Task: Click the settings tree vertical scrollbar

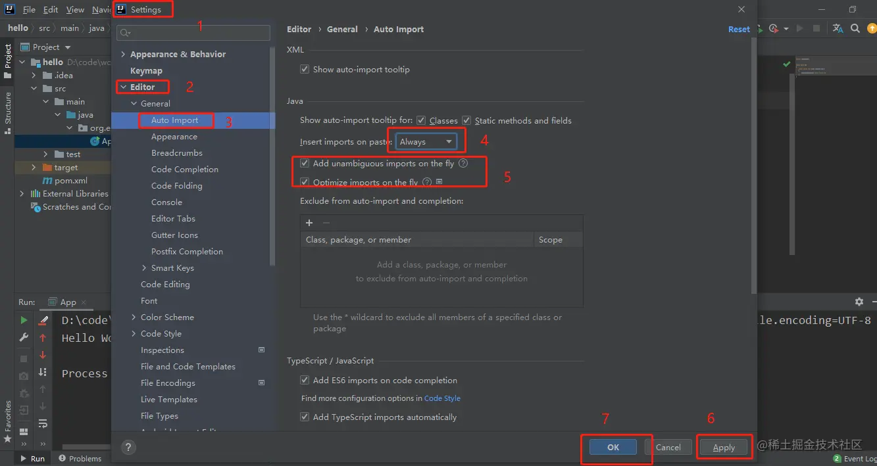Action: tap(273, 158)
